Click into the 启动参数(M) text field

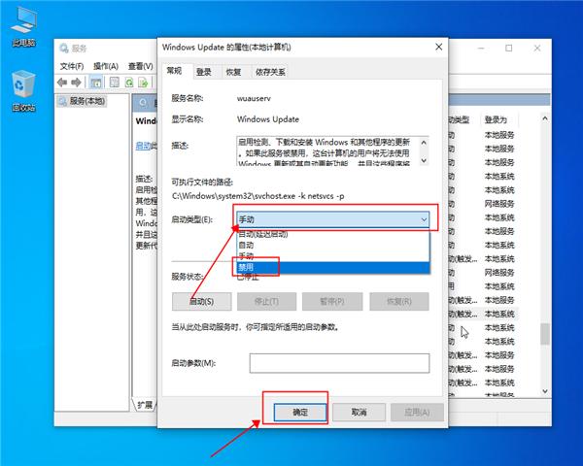pyautogui.click(x=339, y=363)
